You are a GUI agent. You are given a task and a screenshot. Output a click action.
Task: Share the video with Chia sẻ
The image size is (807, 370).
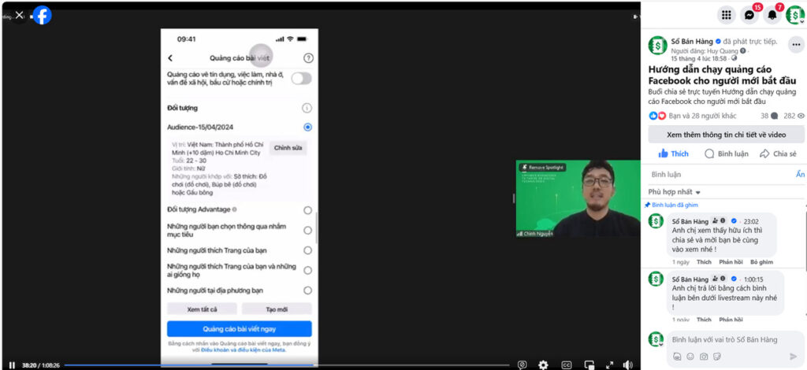[x=778, y=154]
